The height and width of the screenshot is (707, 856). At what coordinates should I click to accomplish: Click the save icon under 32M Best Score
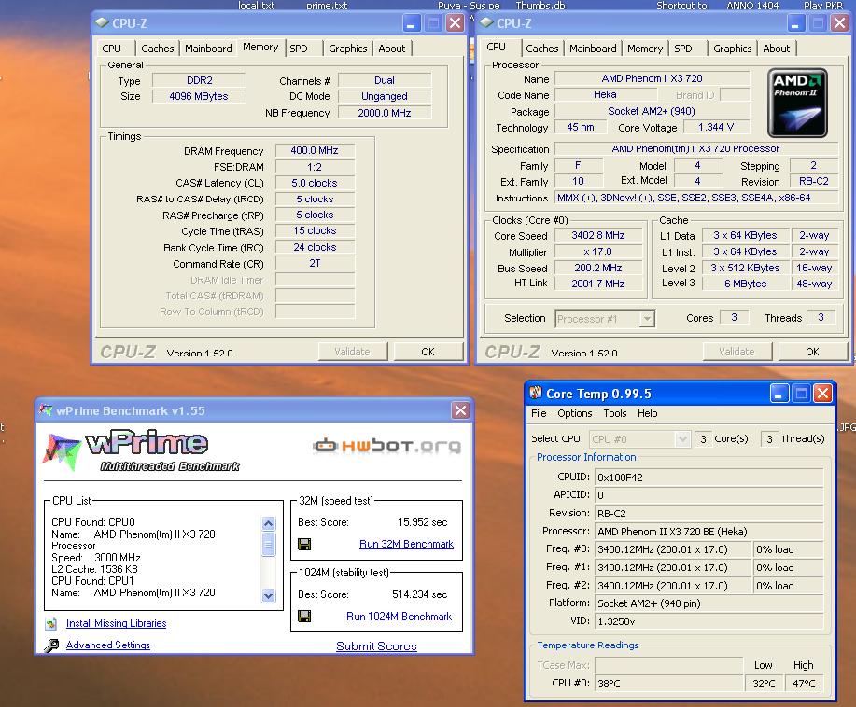(x=304, y=544)
